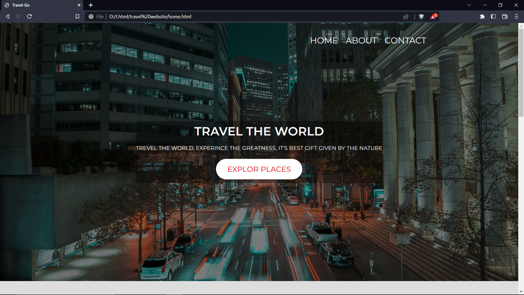Minimize the browser window
The height and width of the screenshot is (295, 524).
(x=485, y=5)
